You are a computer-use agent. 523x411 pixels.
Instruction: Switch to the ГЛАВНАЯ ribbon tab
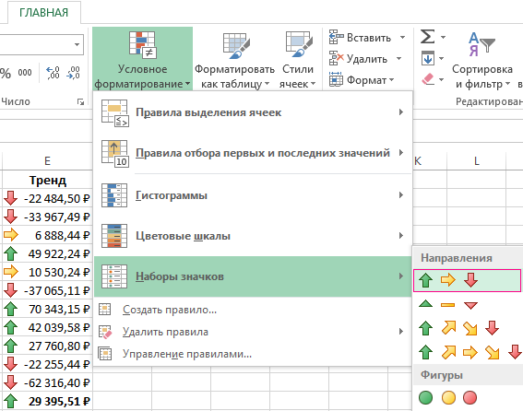43,13
